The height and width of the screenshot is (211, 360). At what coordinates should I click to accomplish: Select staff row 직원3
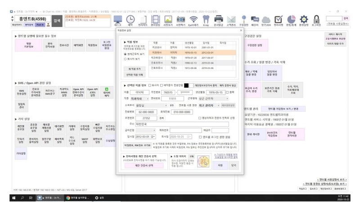pos(192,68)
